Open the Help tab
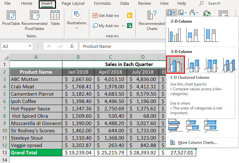Viewport: 239px width, 163px height. pyautogui.click(x=182, y=4)
